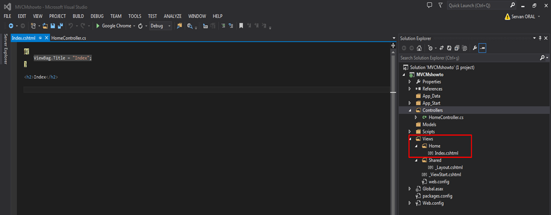551x215 pixels.
Task: Toggle Show All Files in Solution Explorer
Action: (x=465, y=48)
